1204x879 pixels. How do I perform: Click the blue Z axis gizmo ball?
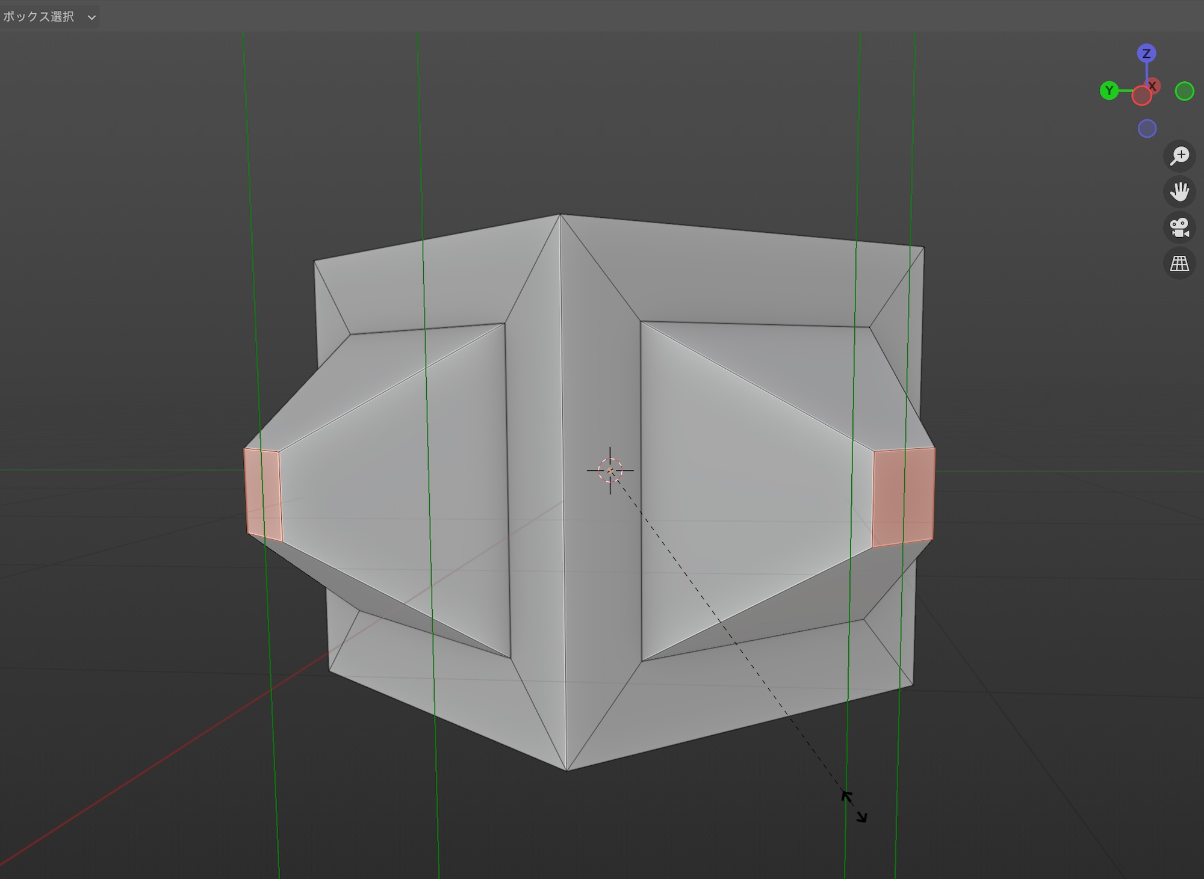point(1146,54)
